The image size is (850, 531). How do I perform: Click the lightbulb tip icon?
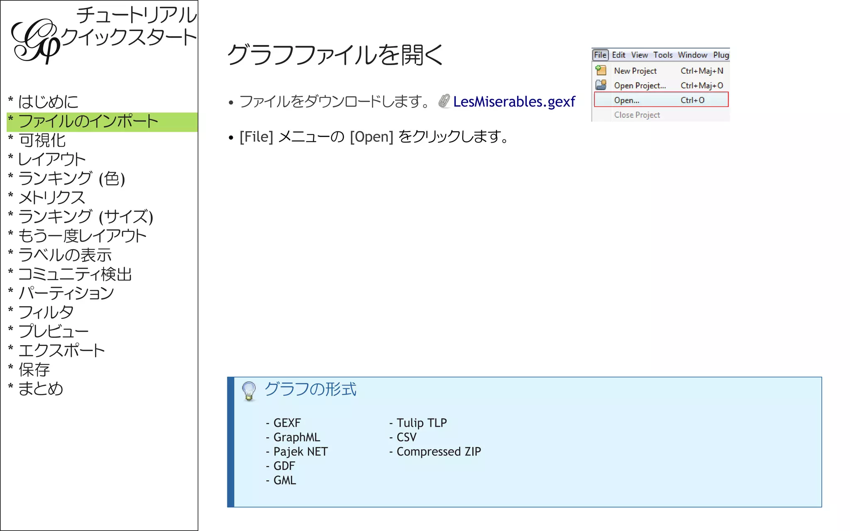(x=249, y=391)
